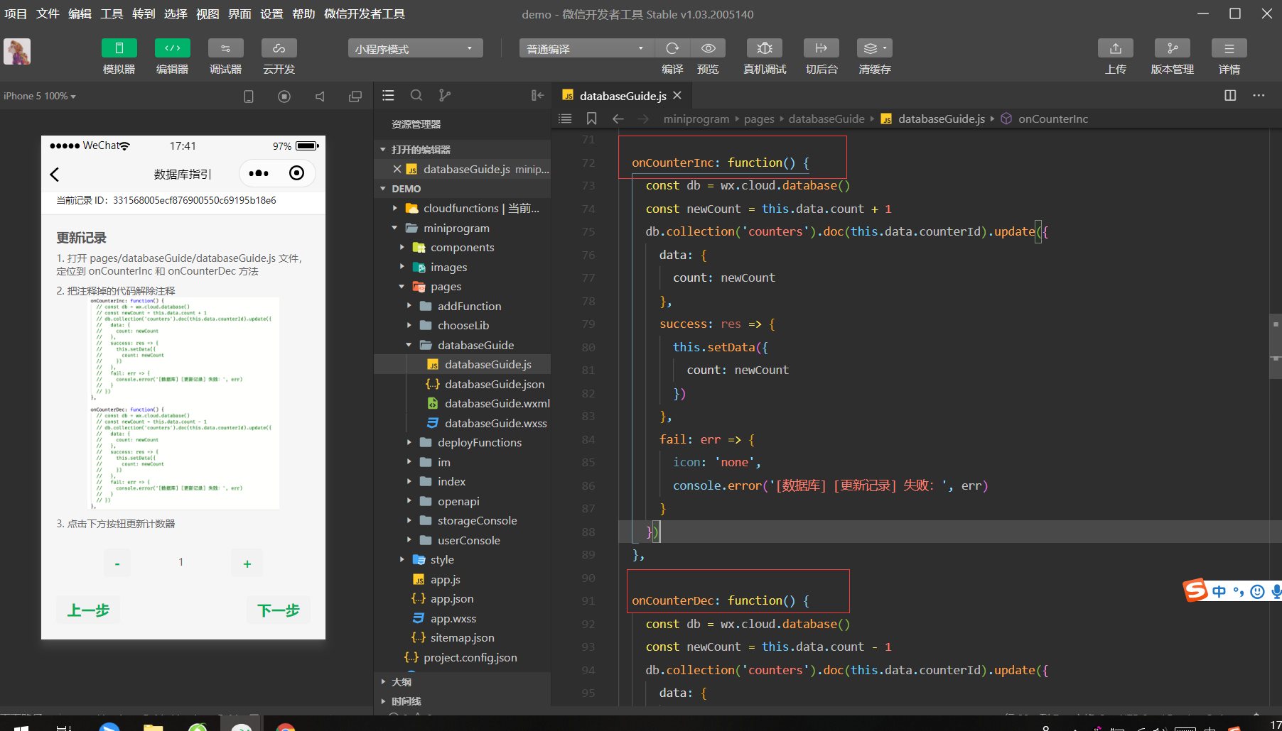This screenshot has height=731, width=1282.
Task: Open the 设置 menu
Action: pyautogui.click(x=271, y=14)
